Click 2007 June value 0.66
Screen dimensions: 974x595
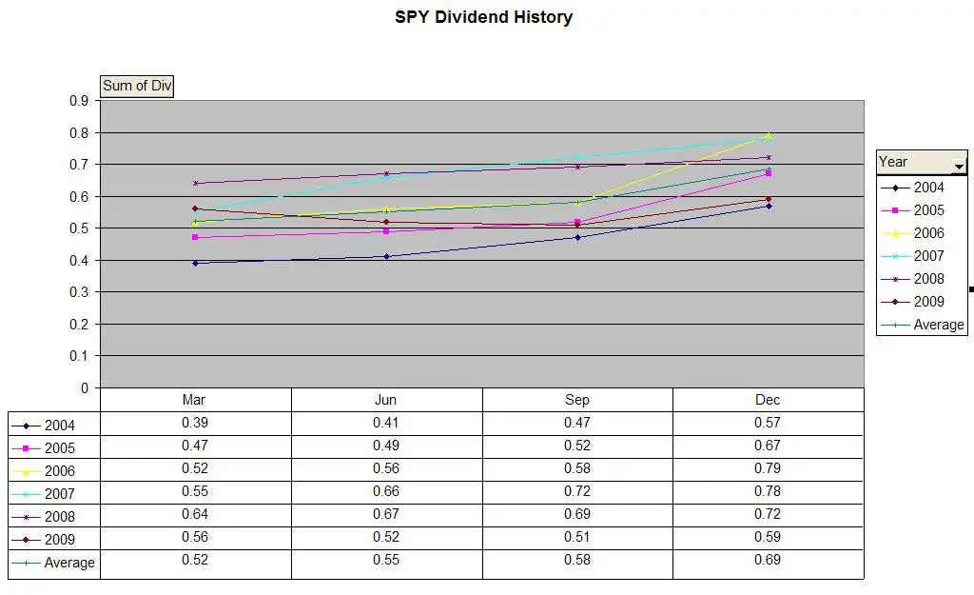[386, 491]
